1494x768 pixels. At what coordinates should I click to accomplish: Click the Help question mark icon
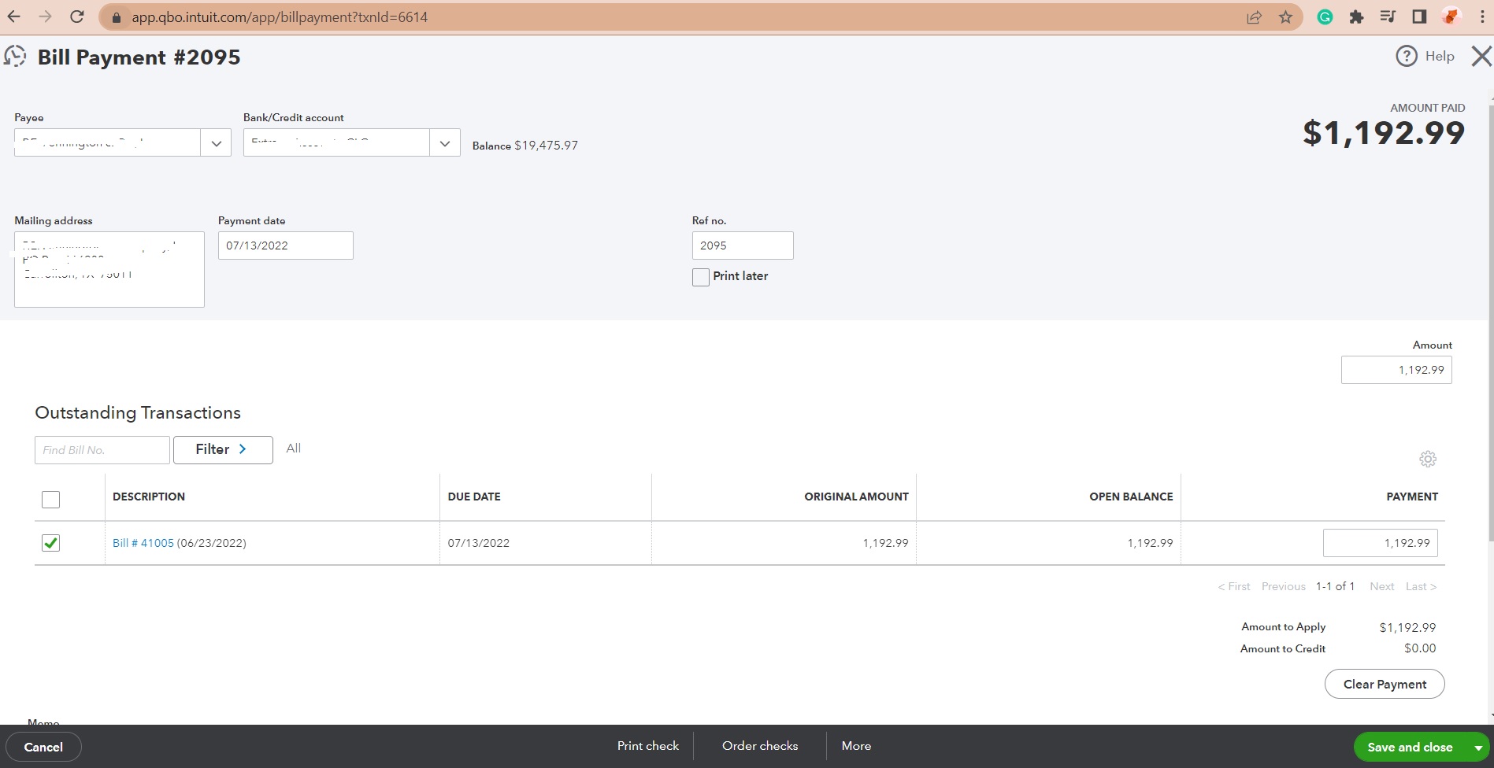[1407, 57]
